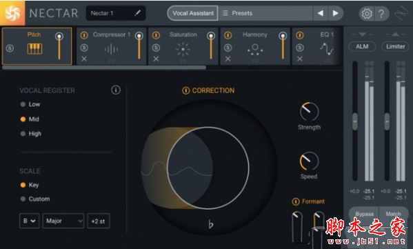Click the Pitch module tab label

[x=34, y=34]
